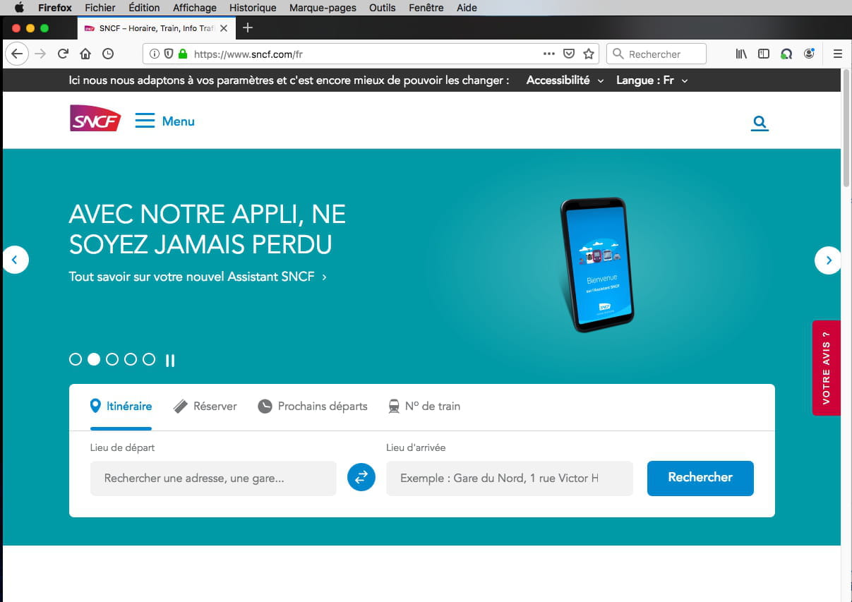Select the fourth carousel slide dot
The height and width of the screenshot is (602, 852).
(131, 359)
